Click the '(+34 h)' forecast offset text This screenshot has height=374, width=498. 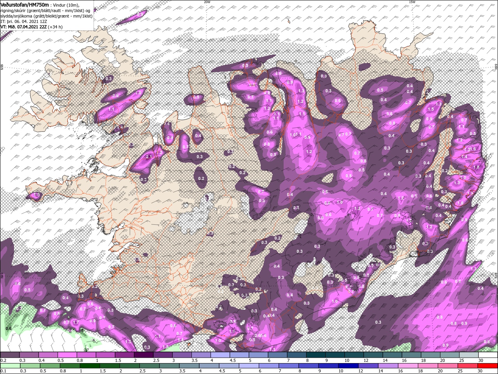click(x=55, y=27)
